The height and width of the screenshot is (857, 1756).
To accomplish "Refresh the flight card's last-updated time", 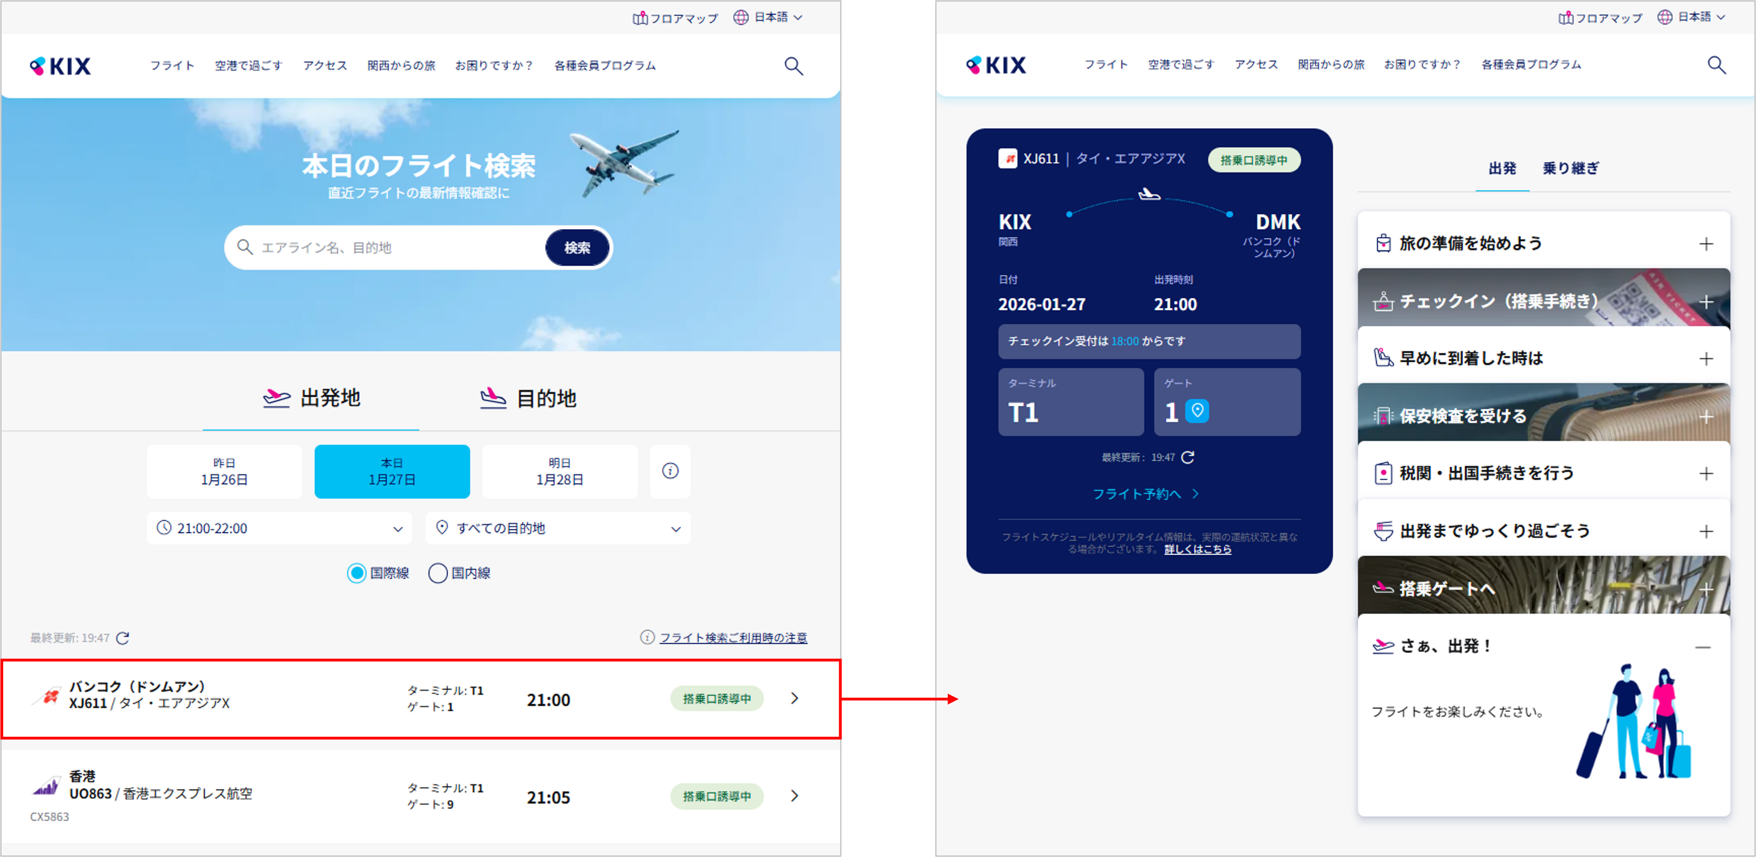I will (x=1187, y=457).
